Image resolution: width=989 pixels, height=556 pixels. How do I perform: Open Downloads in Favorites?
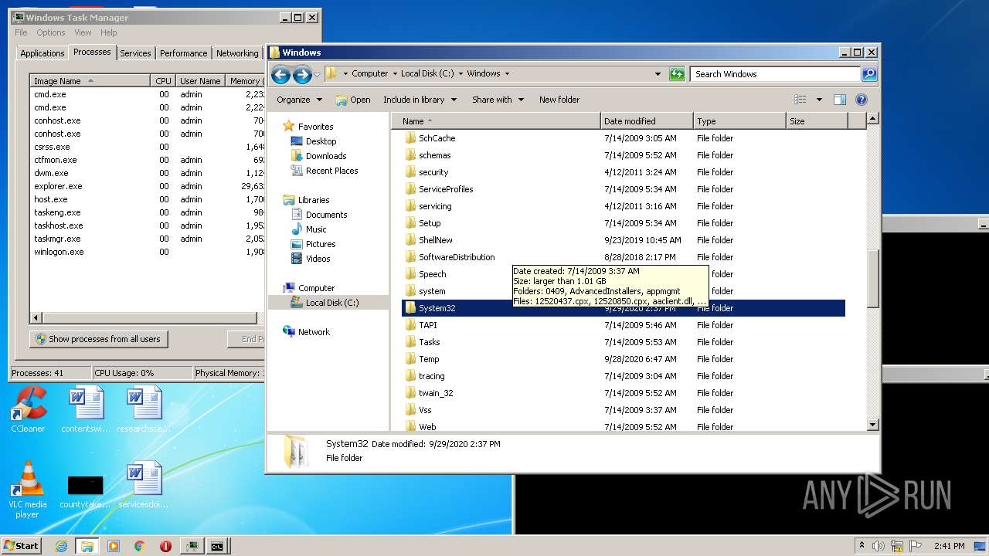coord(326,156)
